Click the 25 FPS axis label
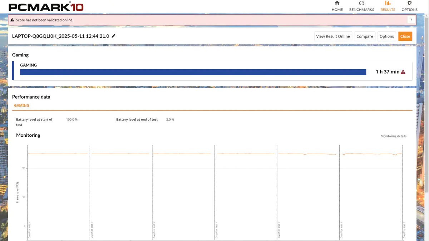This screenshot has height=241, width=429. tap(24, 168)
